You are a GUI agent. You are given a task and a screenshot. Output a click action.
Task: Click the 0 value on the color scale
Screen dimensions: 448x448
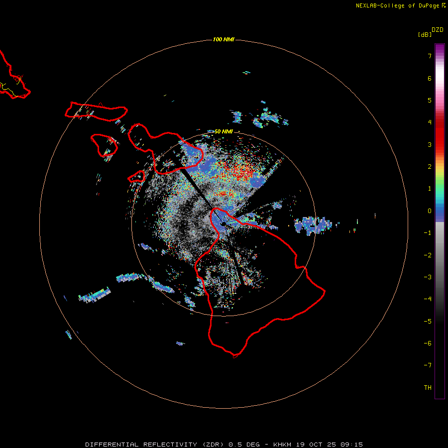tap(430, 211)
